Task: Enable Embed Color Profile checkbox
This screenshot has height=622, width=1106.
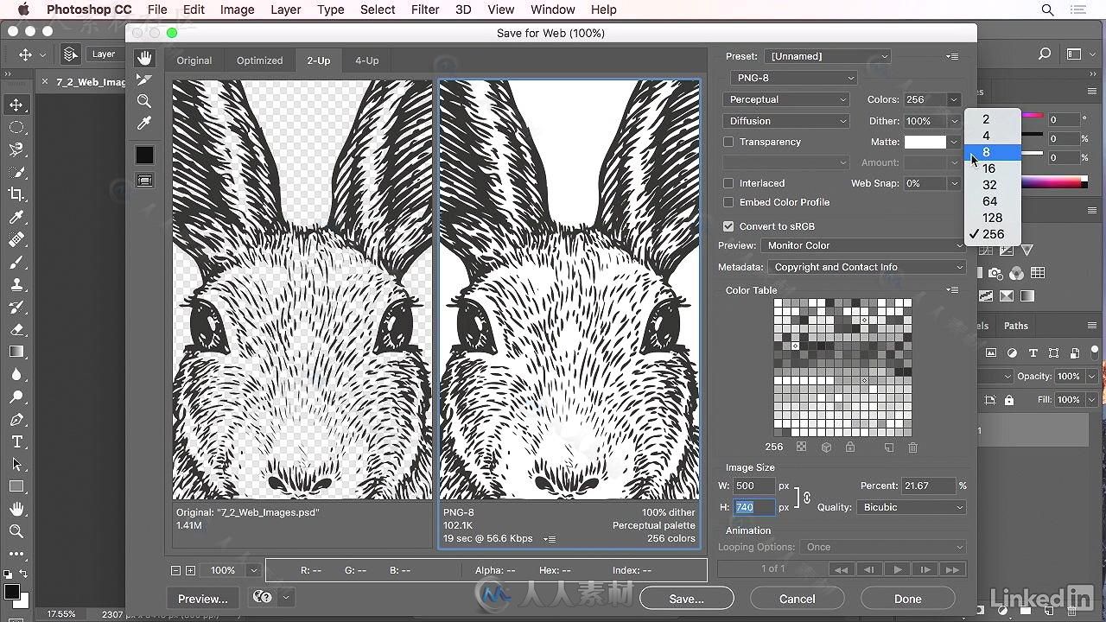Action: tap(728, 202)
